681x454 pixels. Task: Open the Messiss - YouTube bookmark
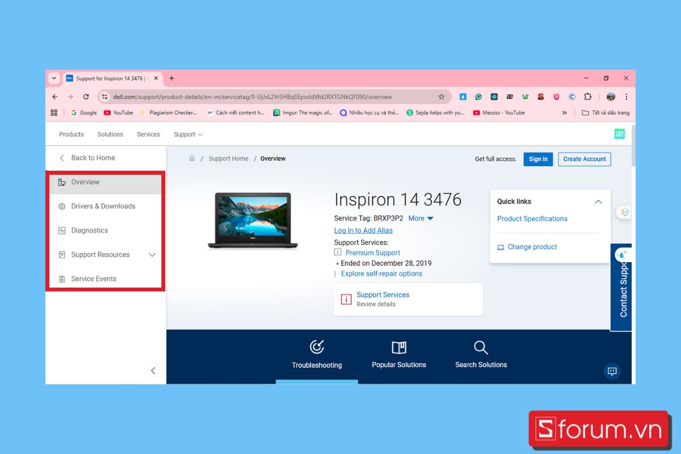point(499,112)
